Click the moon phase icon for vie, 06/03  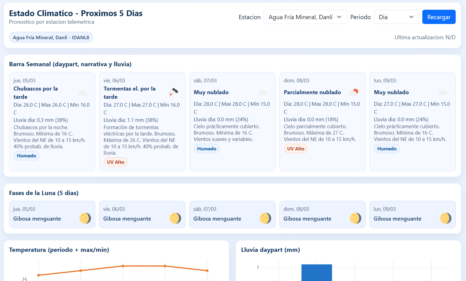click(175, 218)
